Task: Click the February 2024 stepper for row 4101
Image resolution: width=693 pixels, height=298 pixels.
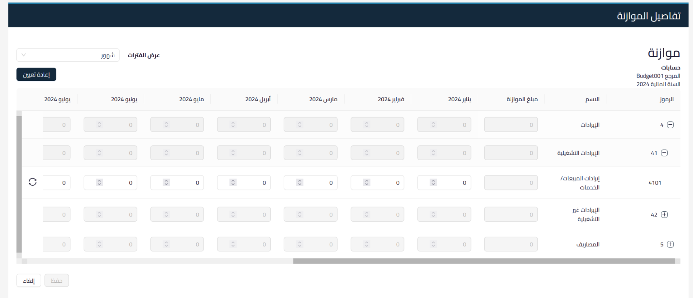Action: click(x=367, y=182)
